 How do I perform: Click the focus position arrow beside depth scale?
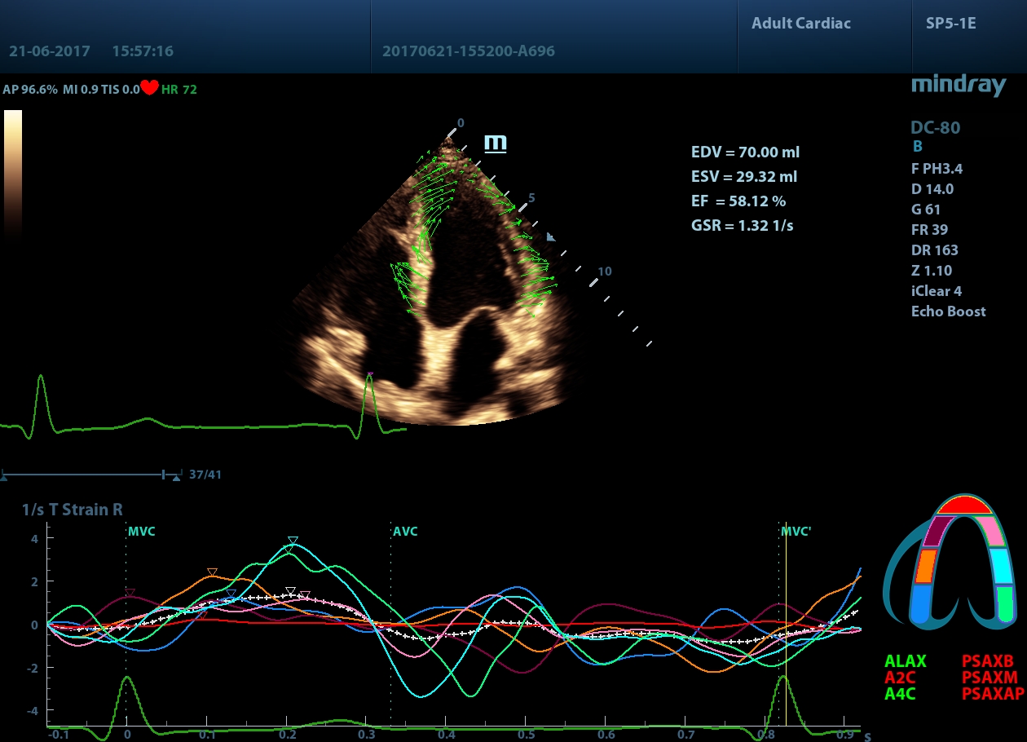point(551,237)
